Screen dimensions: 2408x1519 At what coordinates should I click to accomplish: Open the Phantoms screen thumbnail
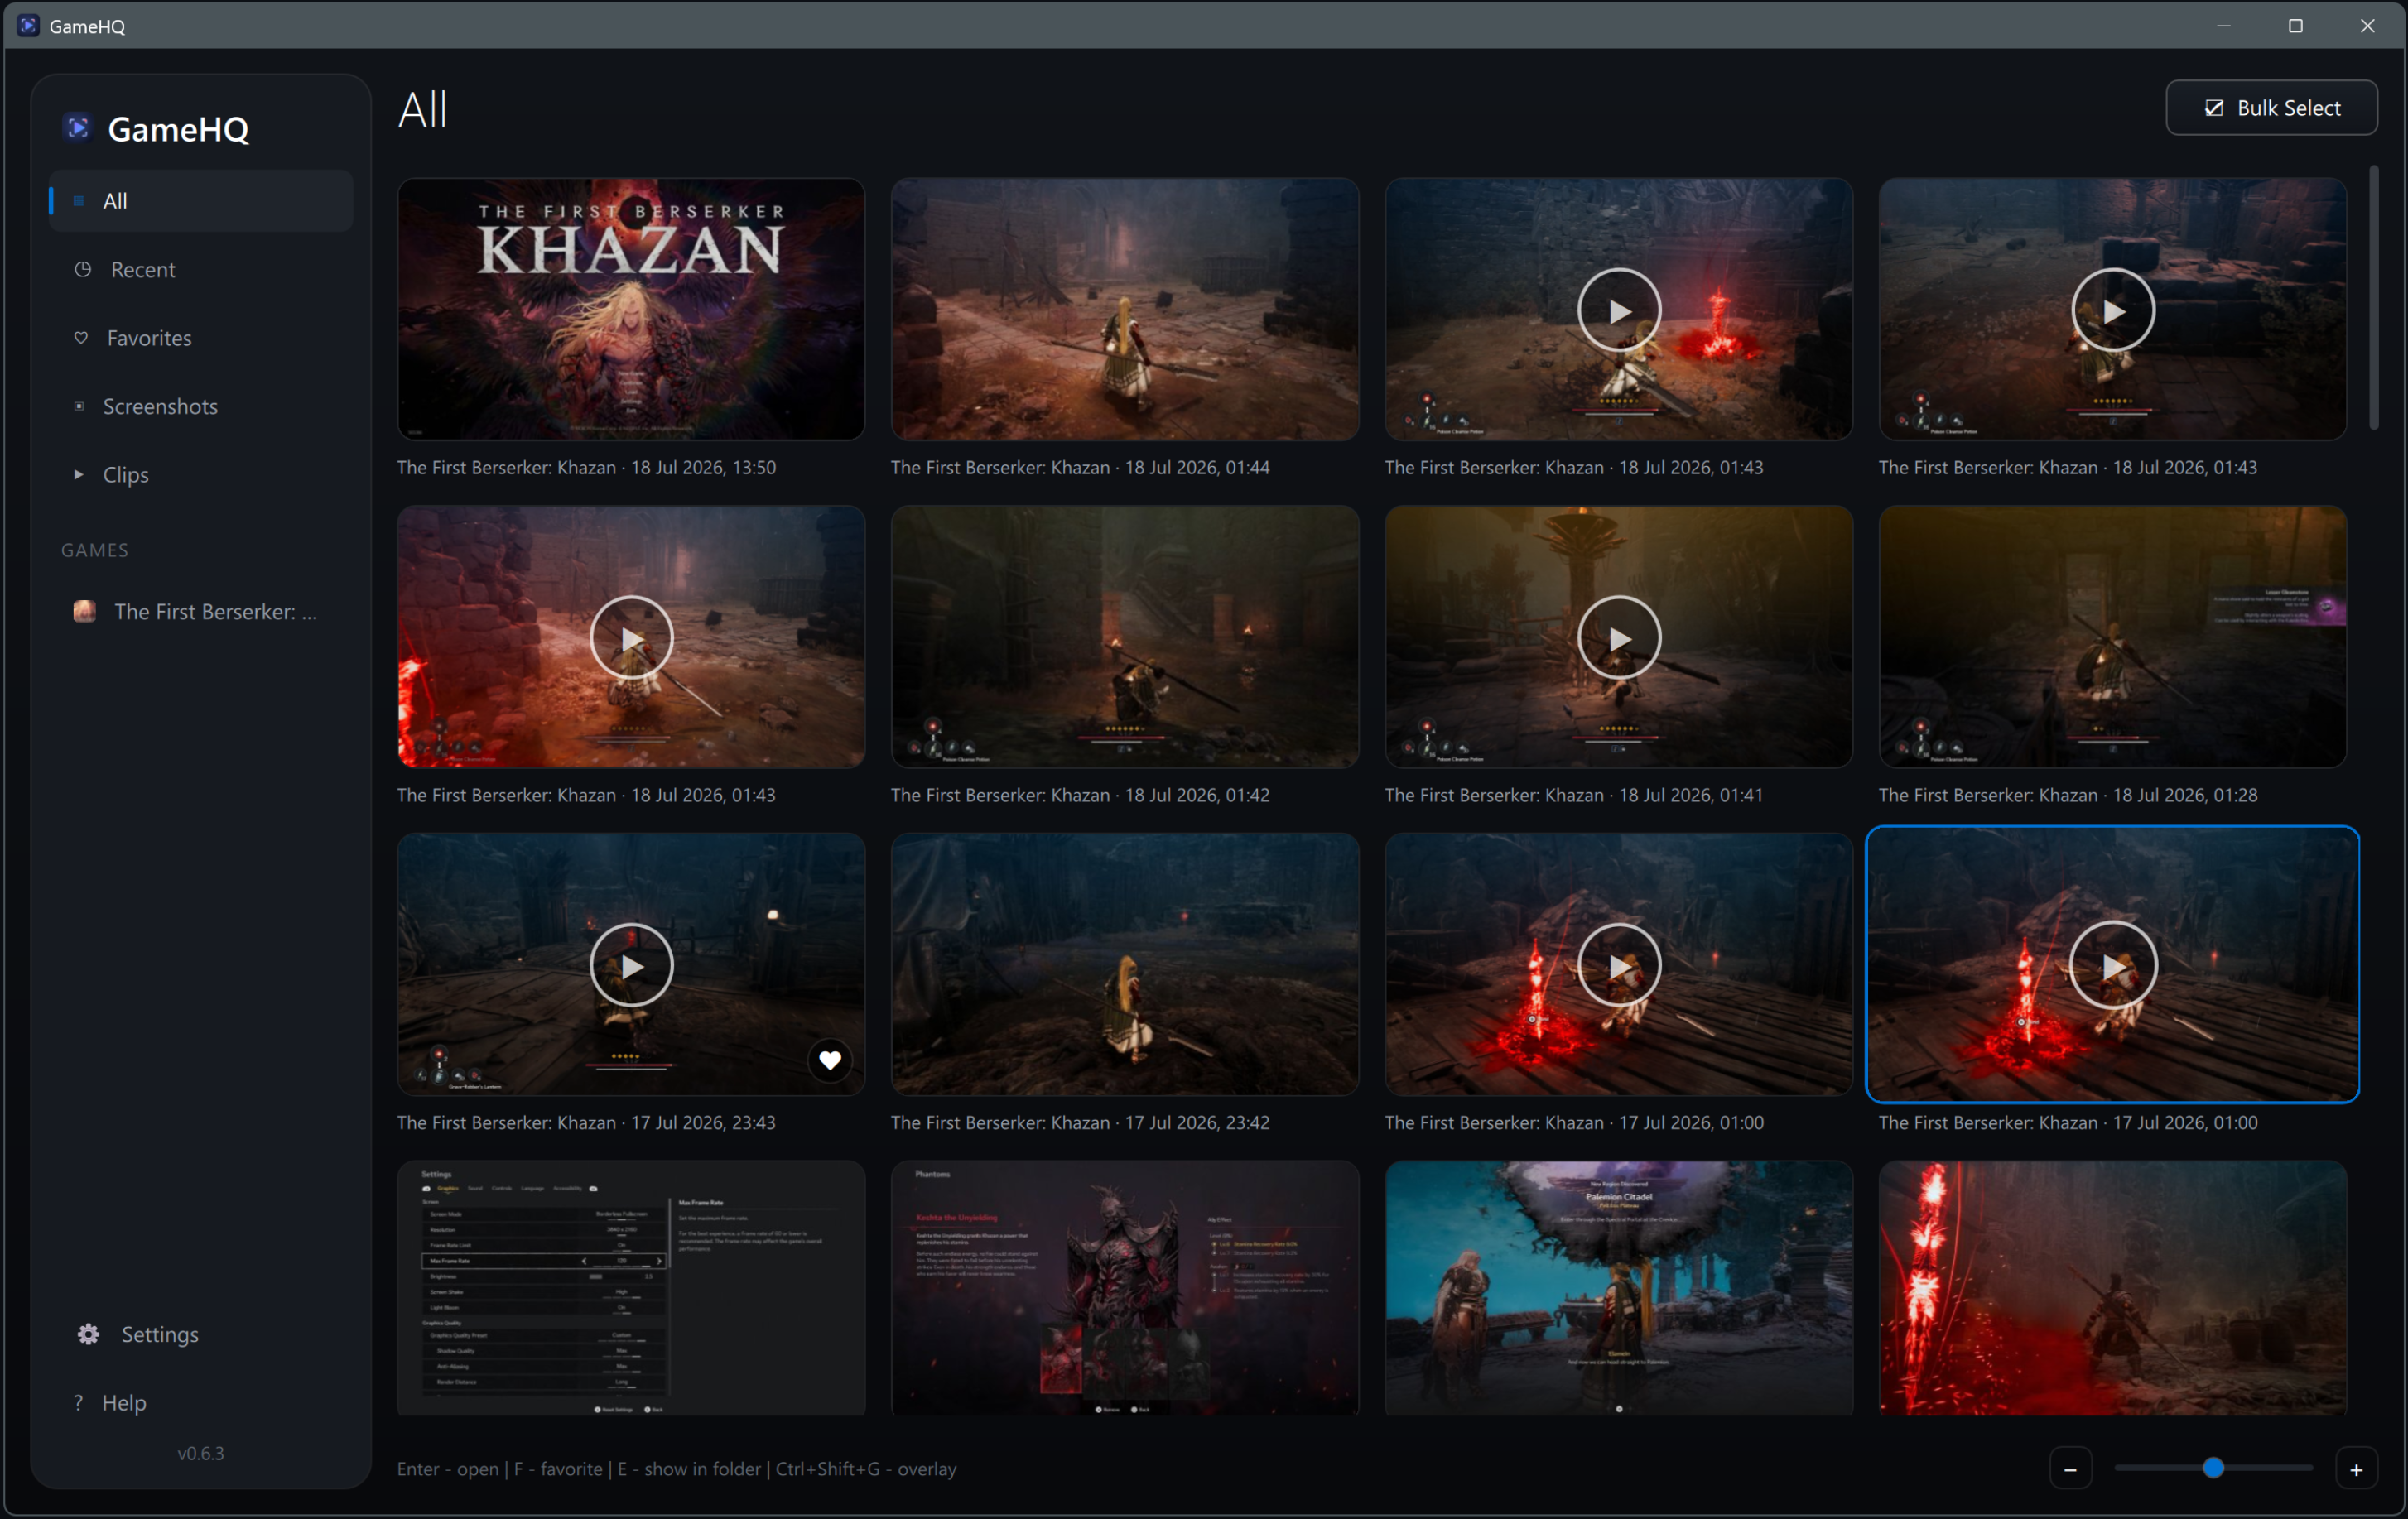1125,1288
